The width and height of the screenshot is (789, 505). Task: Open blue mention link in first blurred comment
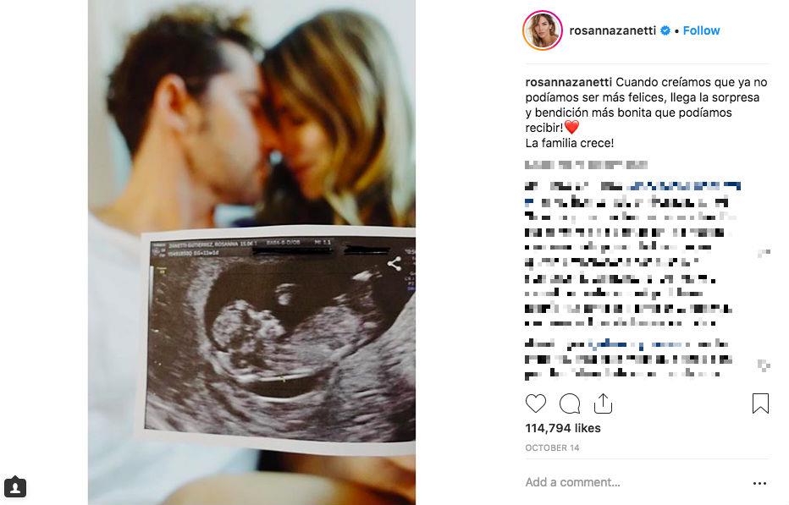[683, 187]
